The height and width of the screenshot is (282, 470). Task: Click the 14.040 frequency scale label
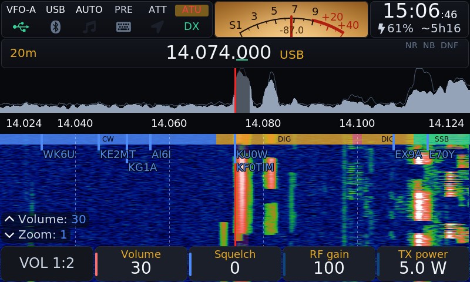click(x=75, y=123)
